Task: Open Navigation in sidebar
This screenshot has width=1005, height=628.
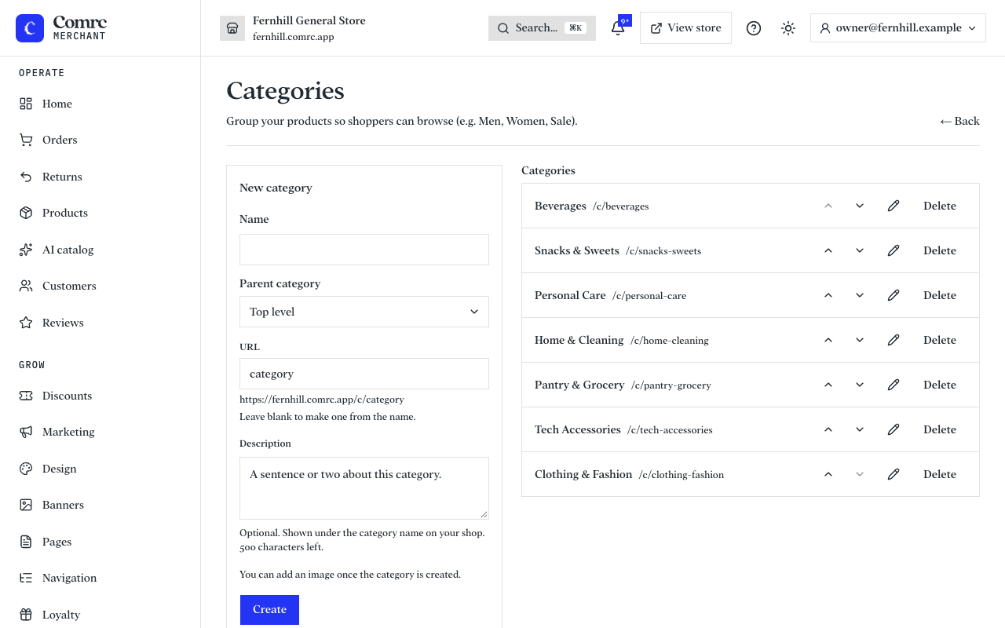Action: pyautogui.click(x=100, y=578)
